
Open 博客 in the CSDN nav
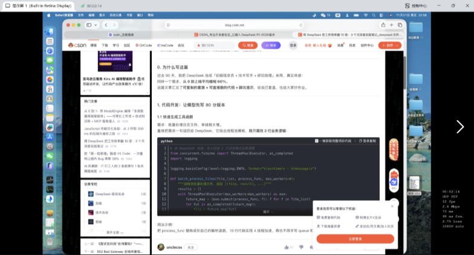(93, 45)
